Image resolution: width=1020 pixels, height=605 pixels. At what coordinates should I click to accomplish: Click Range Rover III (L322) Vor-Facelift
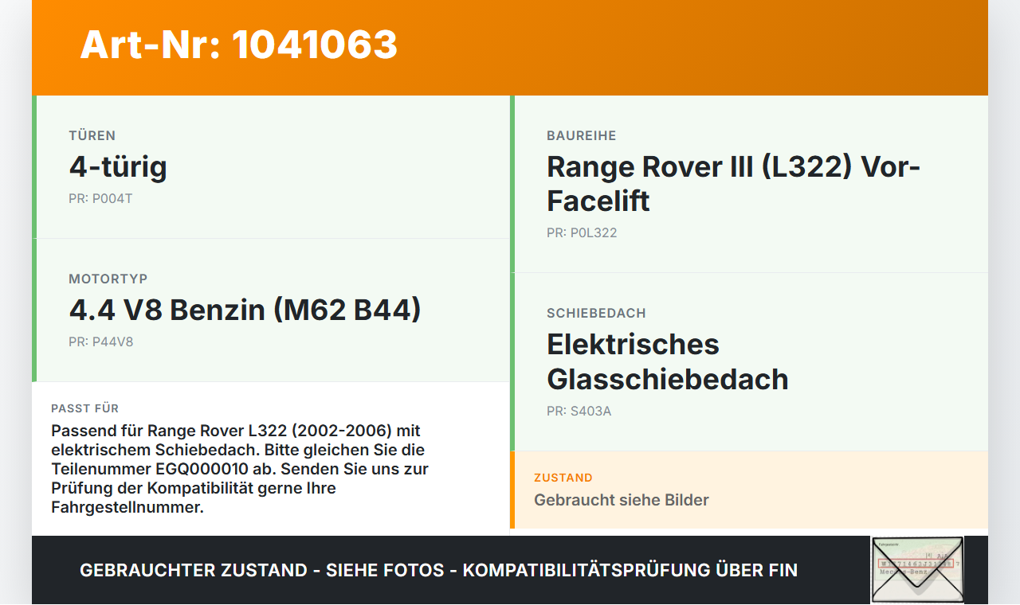click(733, 184)
